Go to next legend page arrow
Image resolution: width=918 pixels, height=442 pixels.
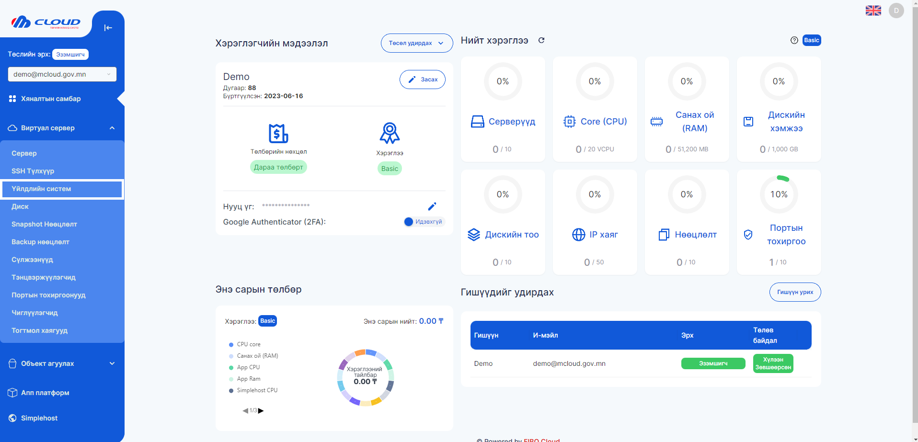click(261, 410)
